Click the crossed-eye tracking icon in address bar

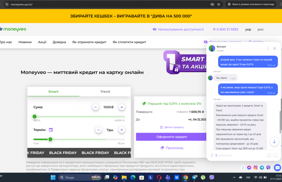[212, 4]
